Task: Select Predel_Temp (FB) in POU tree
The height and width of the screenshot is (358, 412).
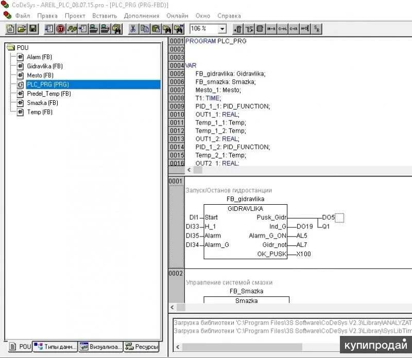Action: pos(49,94)
